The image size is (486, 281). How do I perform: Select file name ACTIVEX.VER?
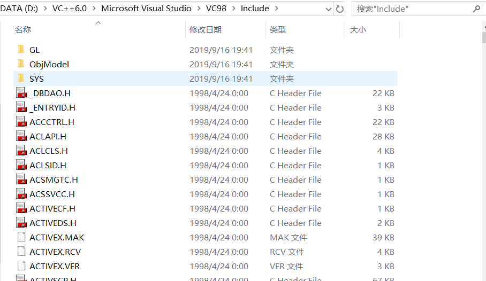[x=55, y=266]
